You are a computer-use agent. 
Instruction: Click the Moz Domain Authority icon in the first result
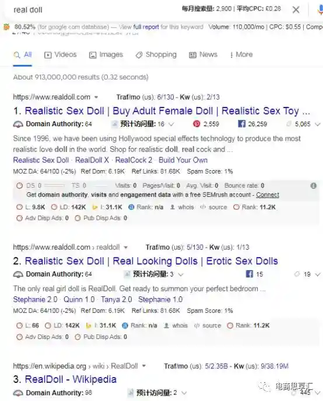point(18,125)
